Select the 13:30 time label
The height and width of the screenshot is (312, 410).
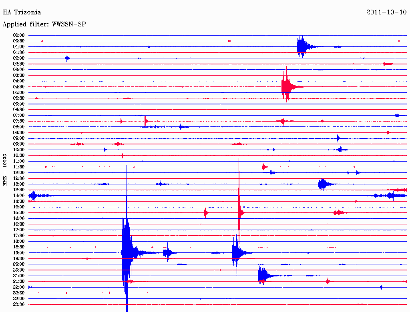(19, 190)
